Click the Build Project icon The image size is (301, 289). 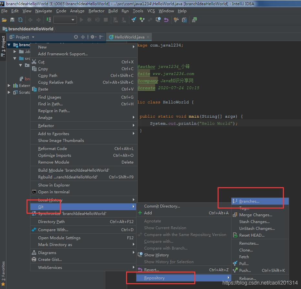[x=49, y=20]
